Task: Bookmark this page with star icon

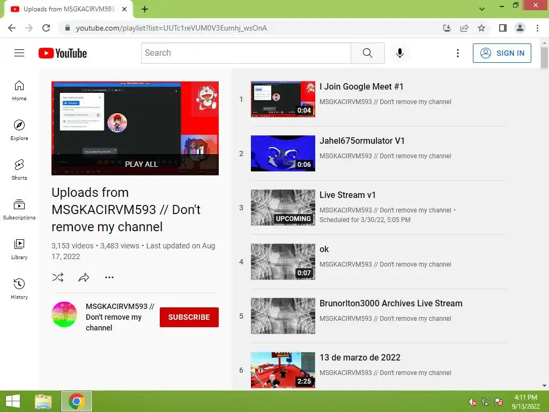Action: tap(481, 28)
